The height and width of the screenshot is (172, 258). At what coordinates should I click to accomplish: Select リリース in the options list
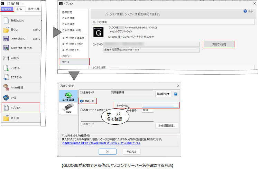(x=74, y=62)
